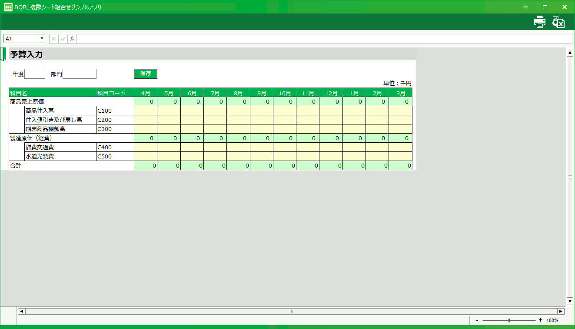
Task: Click the zoom out minus icon
Action: coord(477,320)
